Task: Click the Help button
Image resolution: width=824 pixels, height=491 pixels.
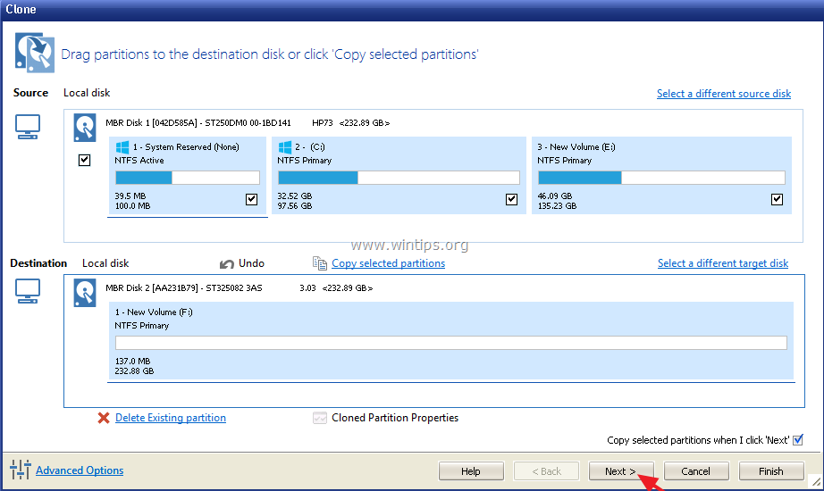Action: click(x=471, y=471)
